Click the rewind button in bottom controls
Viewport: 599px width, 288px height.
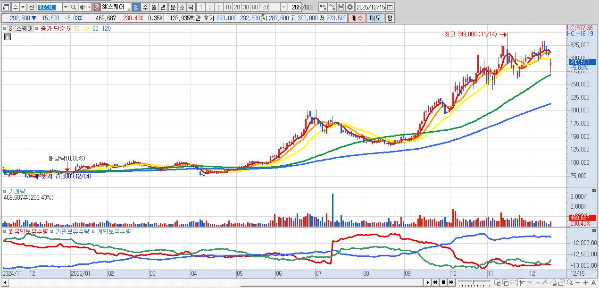[x=435, y=282]
